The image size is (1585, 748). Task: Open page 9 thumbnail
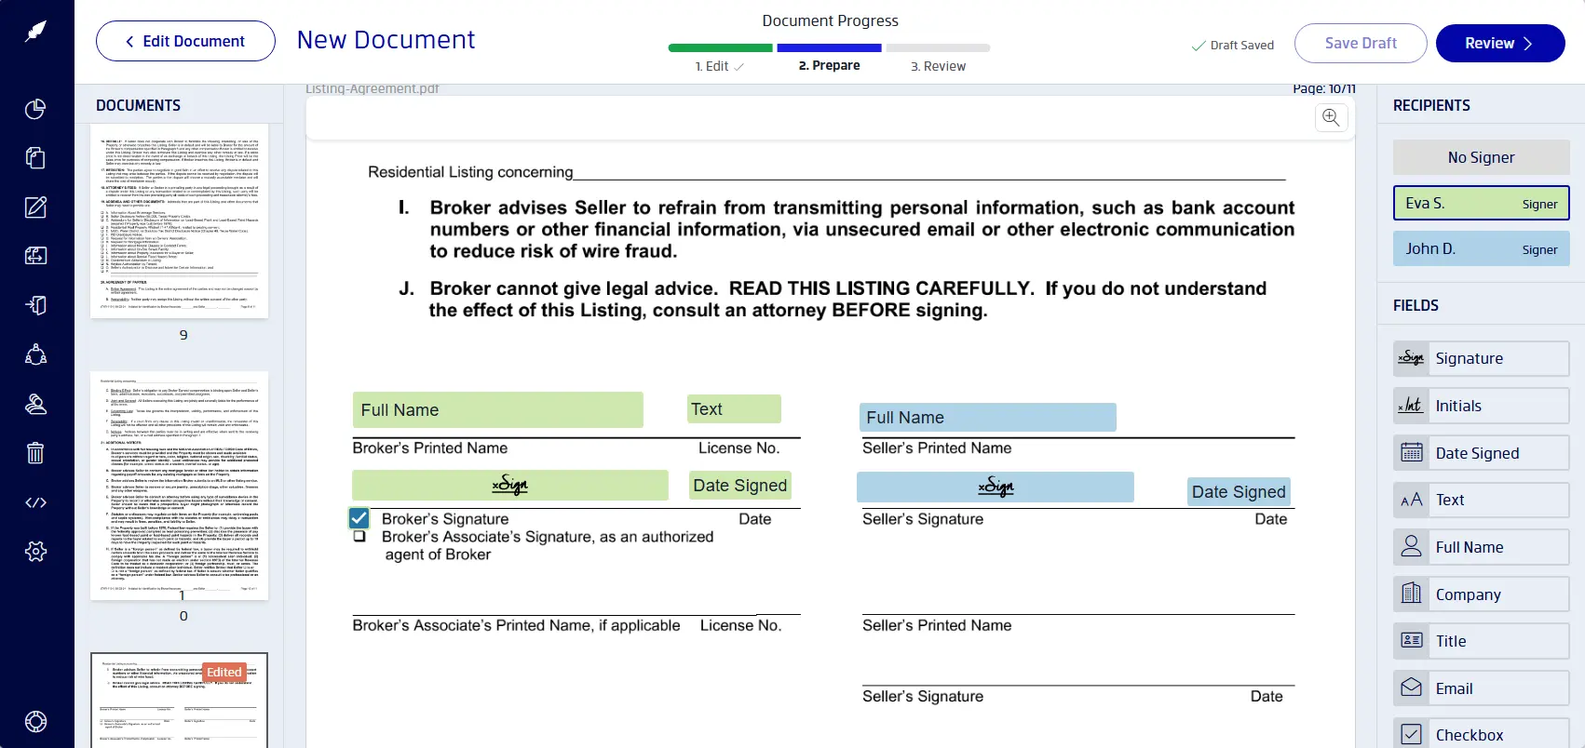(x=179, y=221)
